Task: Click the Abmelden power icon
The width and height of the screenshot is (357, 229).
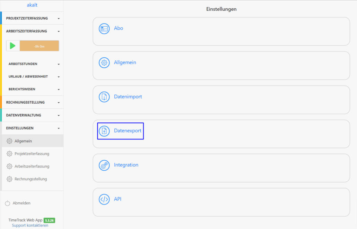Action: 8,203
